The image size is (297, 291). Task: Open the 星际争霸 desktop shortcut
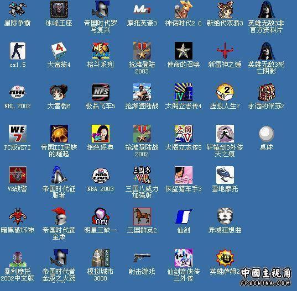18,9
